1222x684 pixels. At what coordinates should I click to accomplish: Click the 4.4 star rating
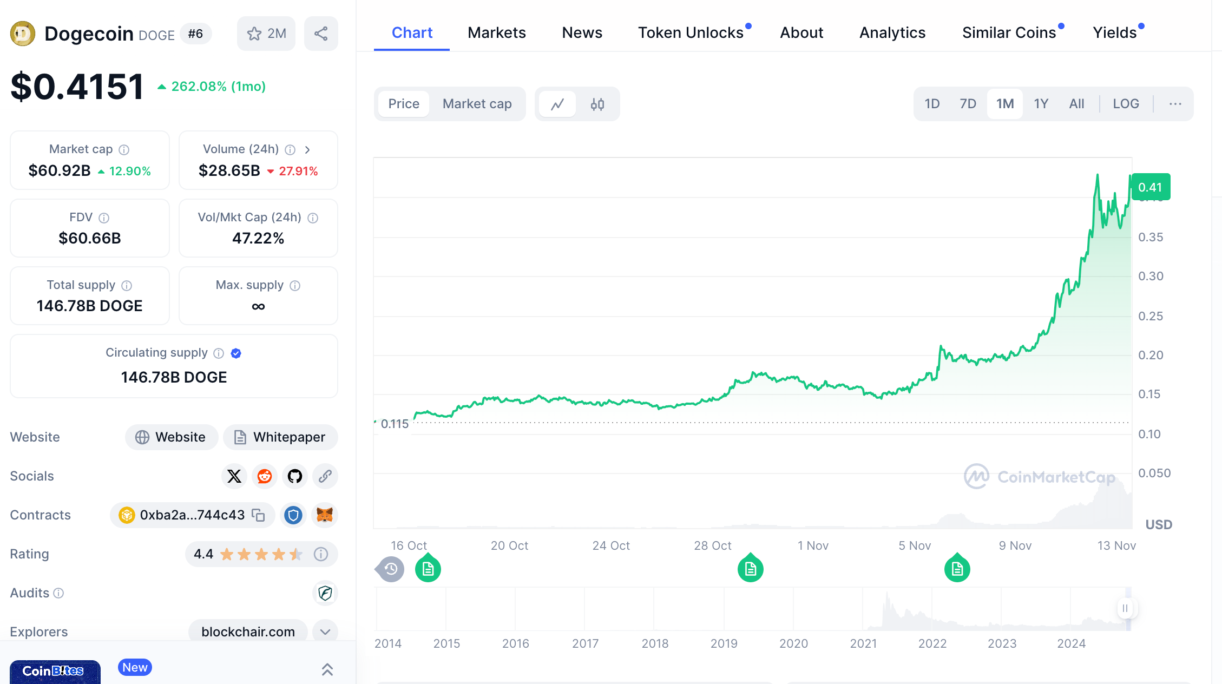pyautogui.click(x=248, y=554)
